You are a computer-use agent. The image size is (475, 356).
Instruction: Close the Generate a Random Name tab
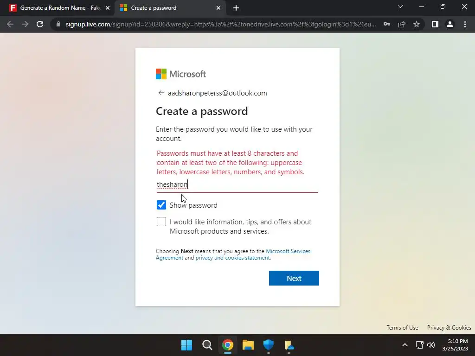(x=108, y=8)
